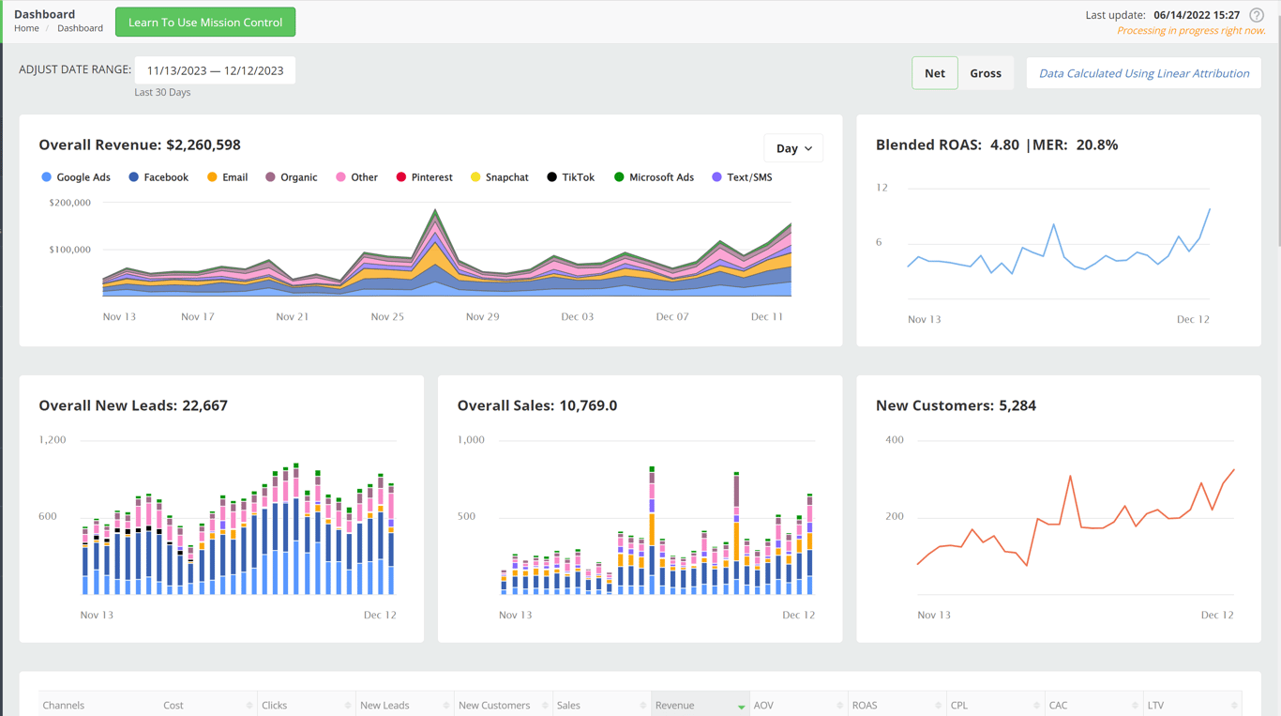The width and height of the screenshot is (1281, 716).
Task: Click the LTV column sort icon
Action: 1234,706
